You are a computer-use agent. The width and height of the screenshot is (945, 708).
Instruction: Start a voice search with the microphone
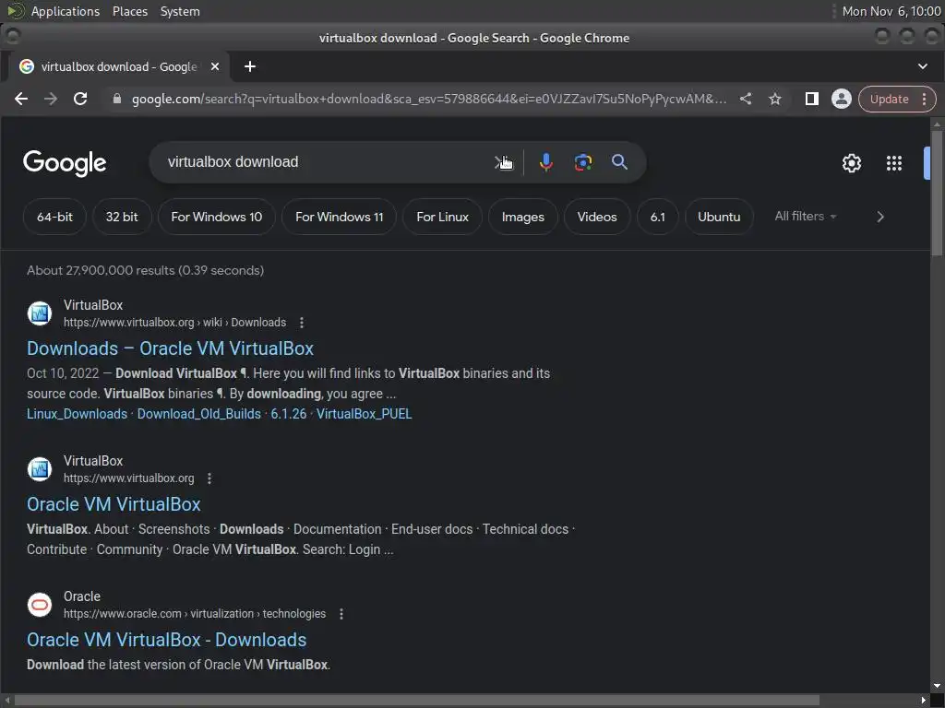[546, 162]
